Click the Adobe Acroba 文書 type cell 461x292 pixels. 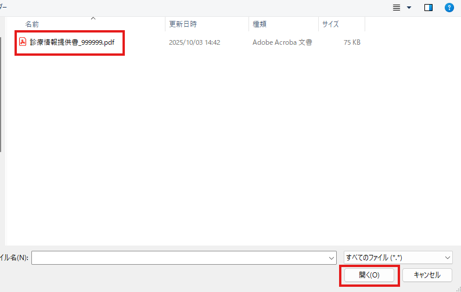(282, 42)
